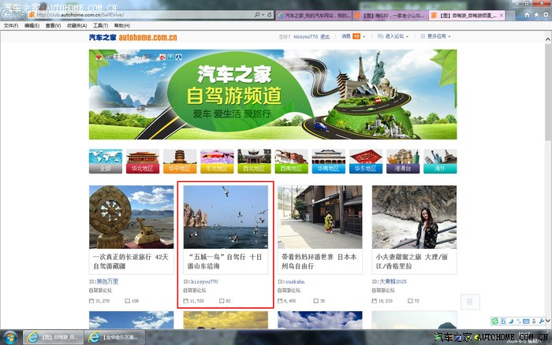Screen dimensions: 552x345
Task: Expand the 更多应用 dropdown
Action: tap(438, 36)
